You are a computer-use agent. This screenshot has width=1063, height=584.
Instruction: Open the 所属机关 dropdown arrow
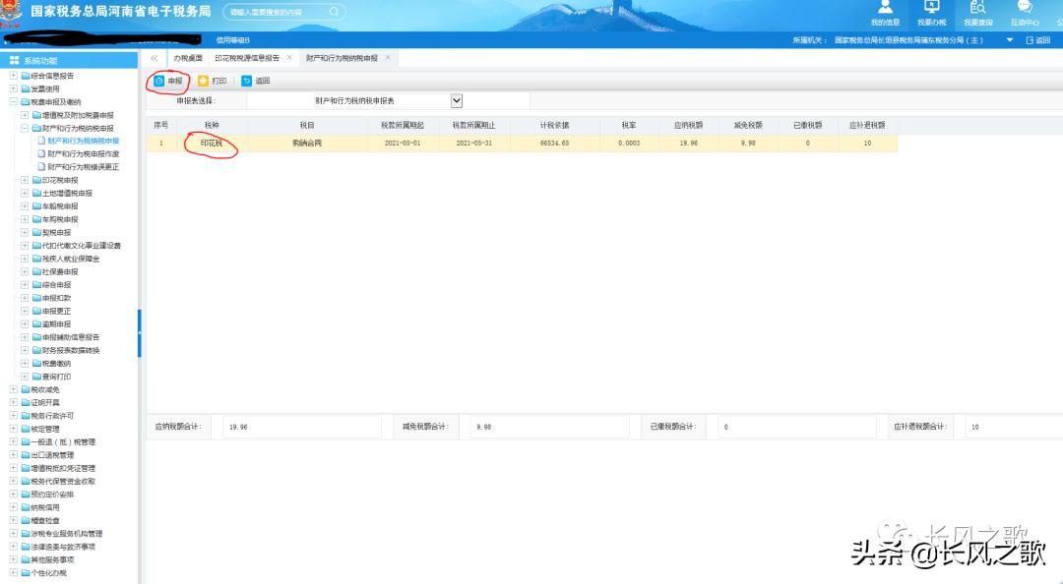[x=1010, y=40]
